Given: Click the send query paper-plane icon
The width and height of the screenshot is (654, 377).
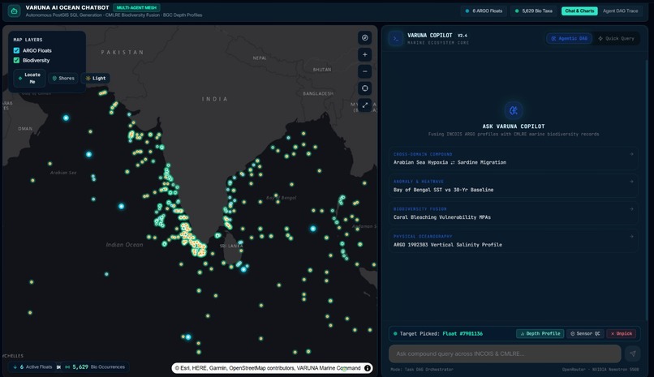Looking at the screenshot, I should (633, 353).
